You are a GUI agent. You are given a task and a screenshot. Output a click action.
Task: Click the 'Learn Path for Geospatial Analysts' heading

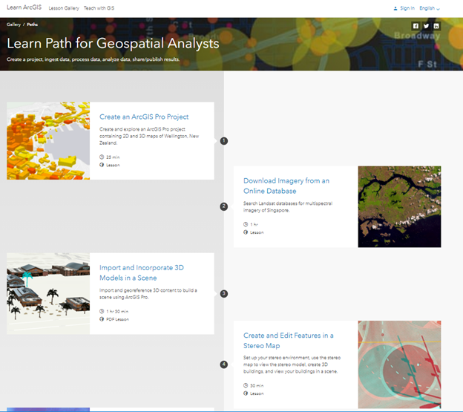click(113, 43)
